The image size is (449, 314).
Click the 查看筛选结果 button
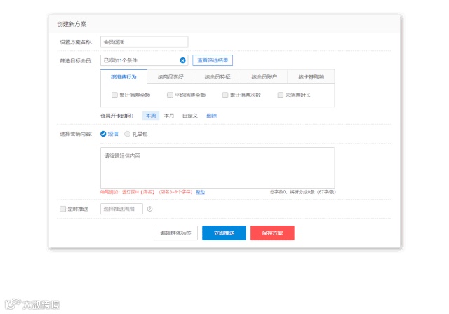[213, 60]
